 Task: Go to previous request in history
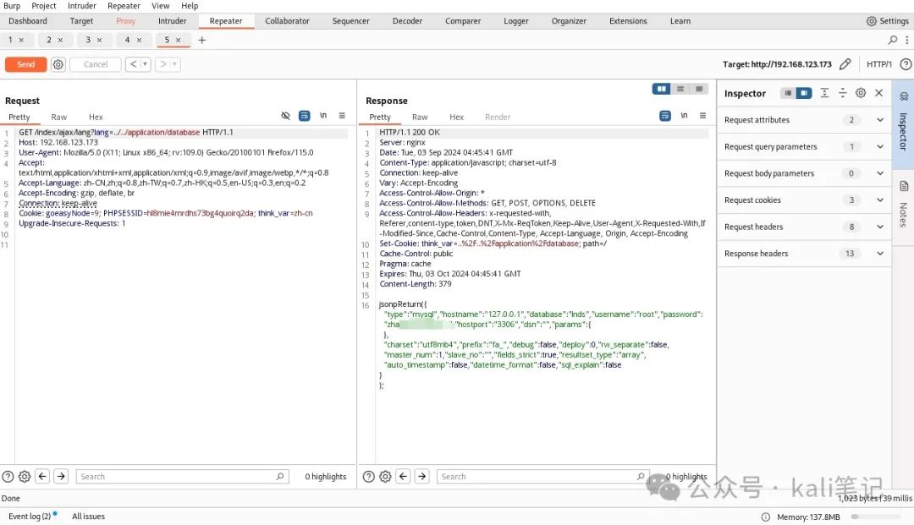point(133,64)
